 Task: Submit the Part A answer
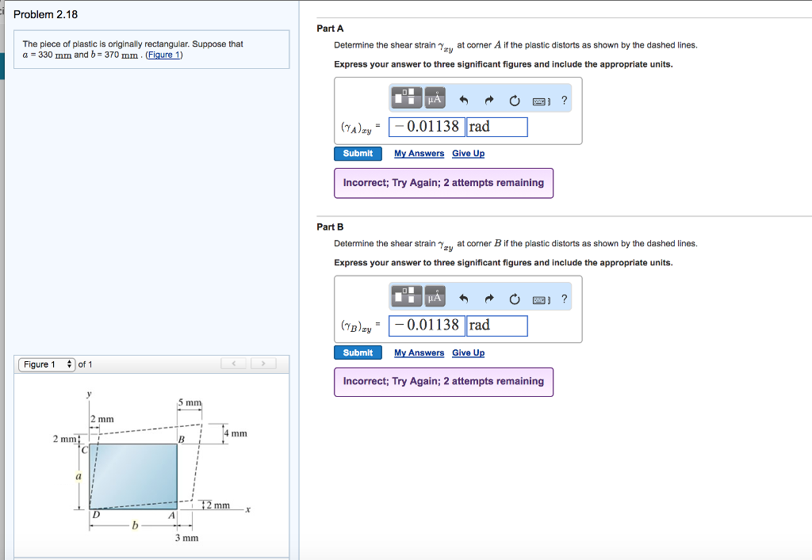click(x=358, y=154)
